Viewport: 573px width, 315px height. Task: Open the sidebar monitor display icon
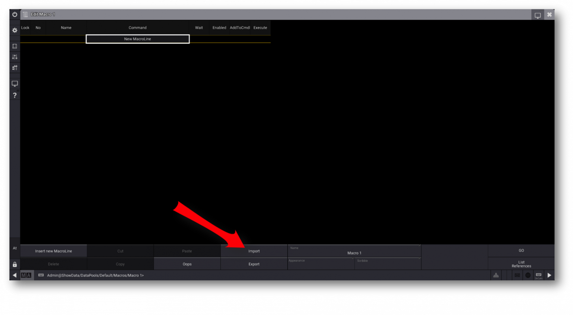coord(15,84)
